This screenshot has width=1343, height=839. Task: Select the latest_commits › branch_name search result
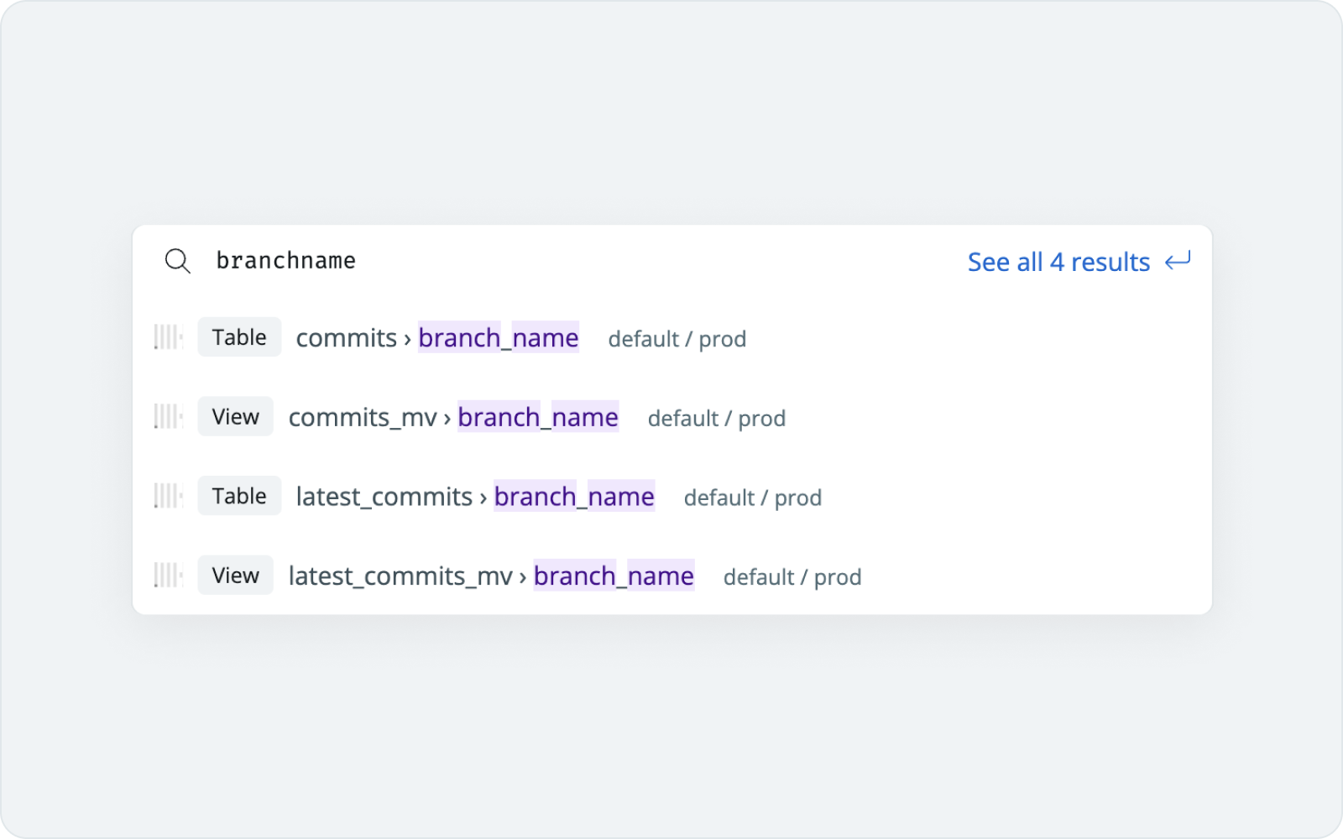click(x=474, y=497)
